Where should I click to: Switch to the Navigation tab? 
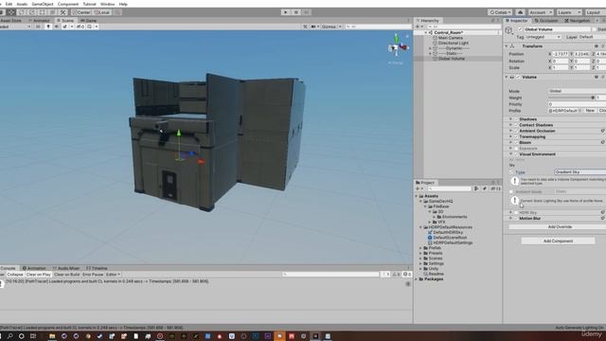click(578, 21)
